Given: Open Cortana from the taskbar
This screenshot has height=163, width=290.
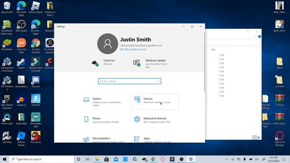Looking at the screenshot, I should (x=78, y=159).
